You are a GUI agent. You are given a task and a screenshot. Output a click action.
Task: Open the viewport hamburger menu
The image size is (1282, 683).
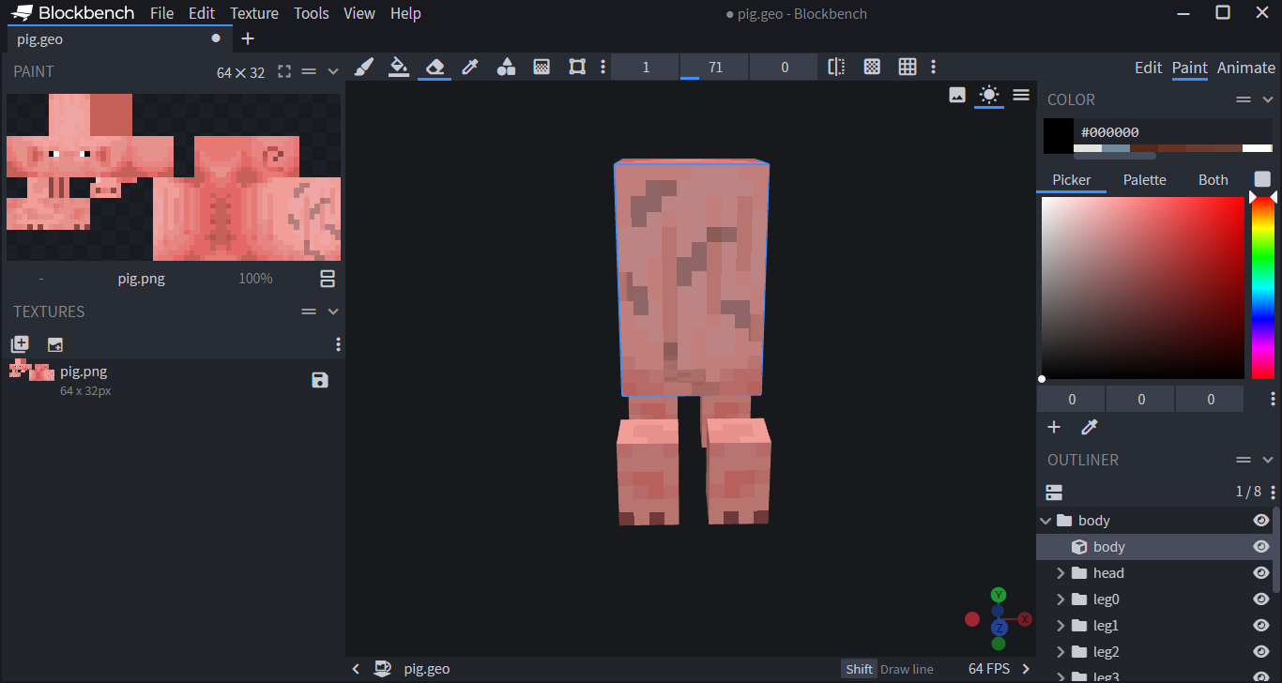point(1021,95)
